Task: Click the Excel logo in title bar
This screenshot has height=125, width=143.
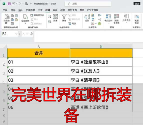Action: pyautogui.click(x=4, y=4)
